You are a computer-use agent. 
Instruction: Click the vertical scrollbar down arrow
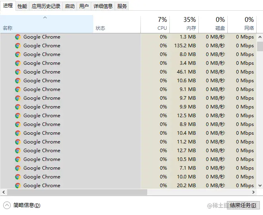[260, 186]
